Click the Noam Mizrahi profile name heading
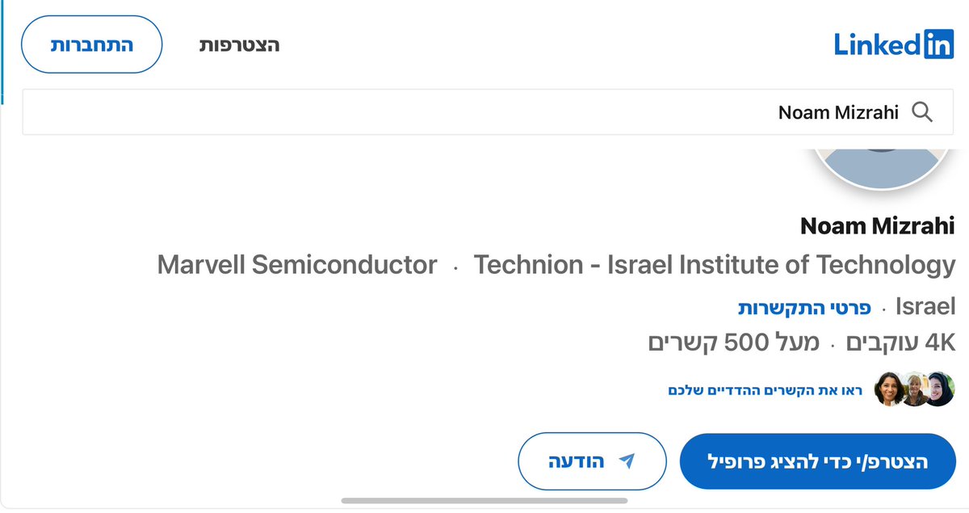The image size is (969, 513). [x=877, y=226]
